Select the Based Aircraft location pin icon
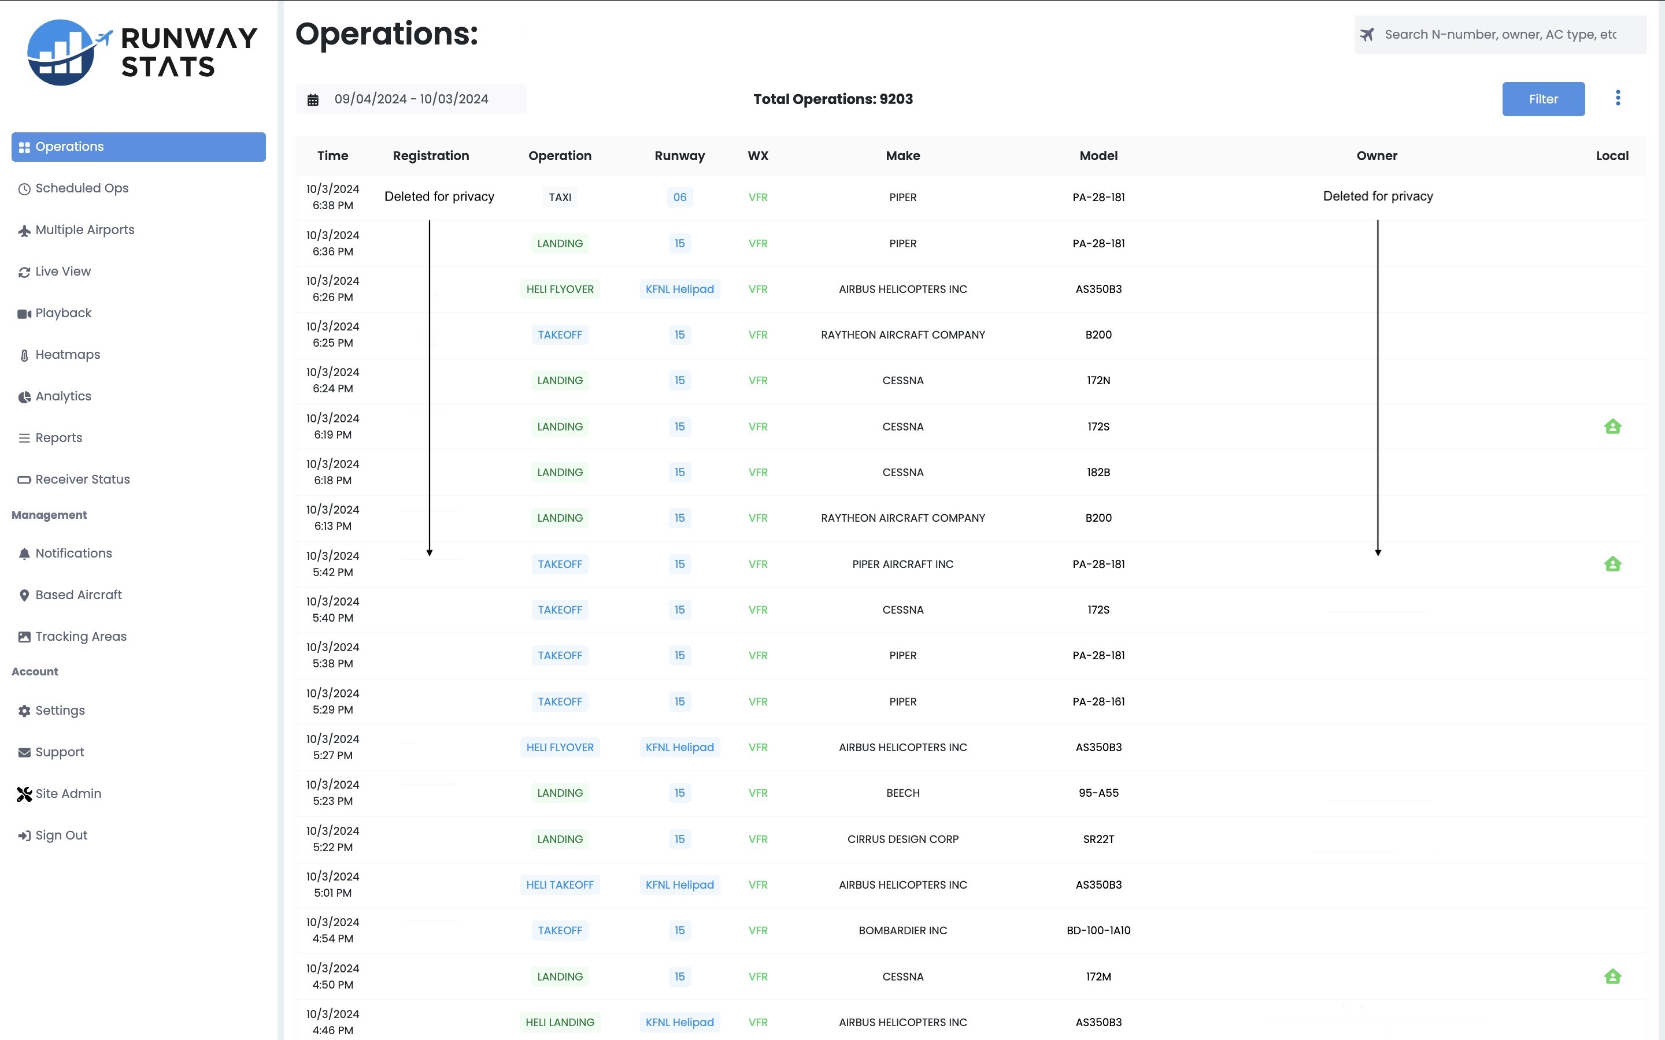This screenshot has height=1040, width=1665. 23,595
